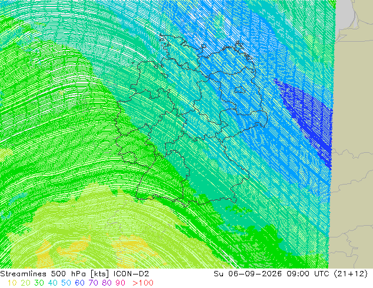The height and width of the screenshot is (288, 373).
Task: Click the small Saarland outline region
Action: click(x=129, y=157)
